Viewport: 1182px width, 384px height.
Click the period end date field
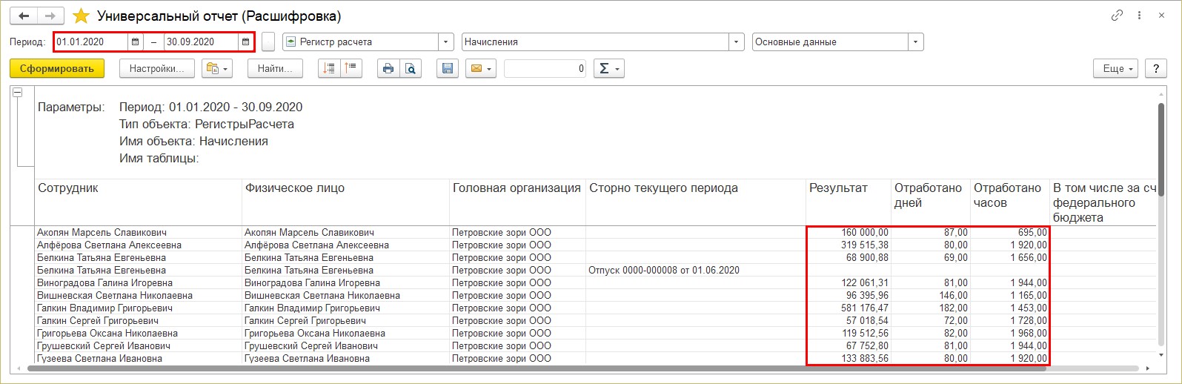202,42
